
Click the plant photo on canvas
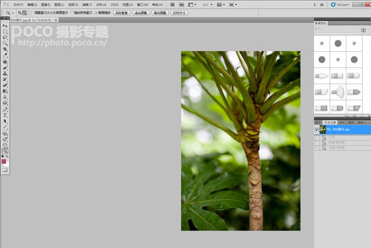tap(241, 141)
